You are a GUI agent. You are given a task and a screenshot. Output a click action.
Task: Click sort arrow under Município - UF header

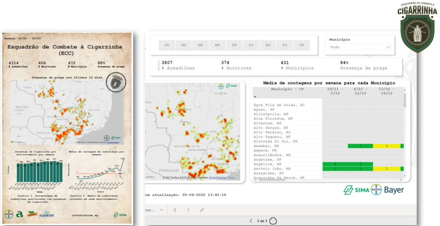[255, 96]
